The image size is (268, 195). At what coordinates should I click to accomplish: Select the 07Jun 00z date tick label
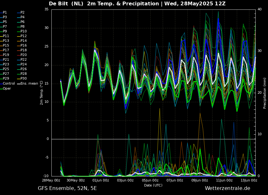tap(175, 180)
